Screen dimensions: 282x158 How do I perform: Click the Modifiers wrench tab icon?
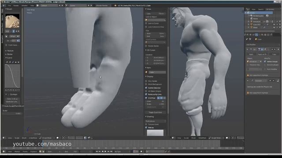(256, 35)
